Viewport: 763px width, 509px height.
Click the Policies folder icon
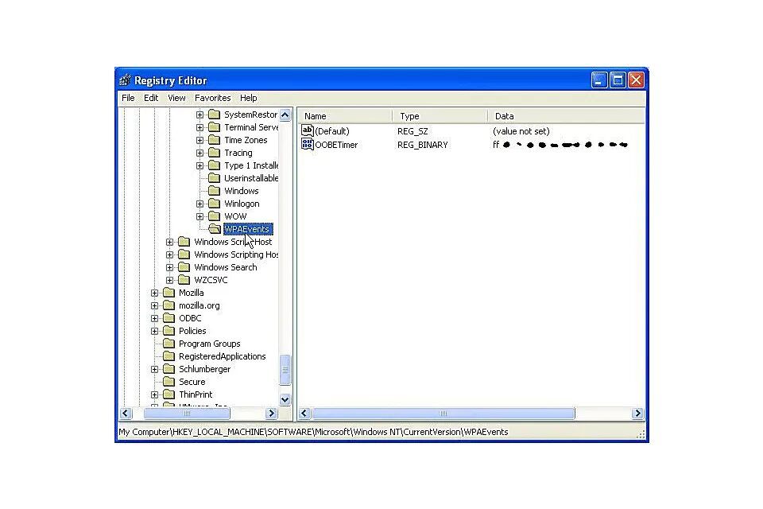(x=168, y=330)
